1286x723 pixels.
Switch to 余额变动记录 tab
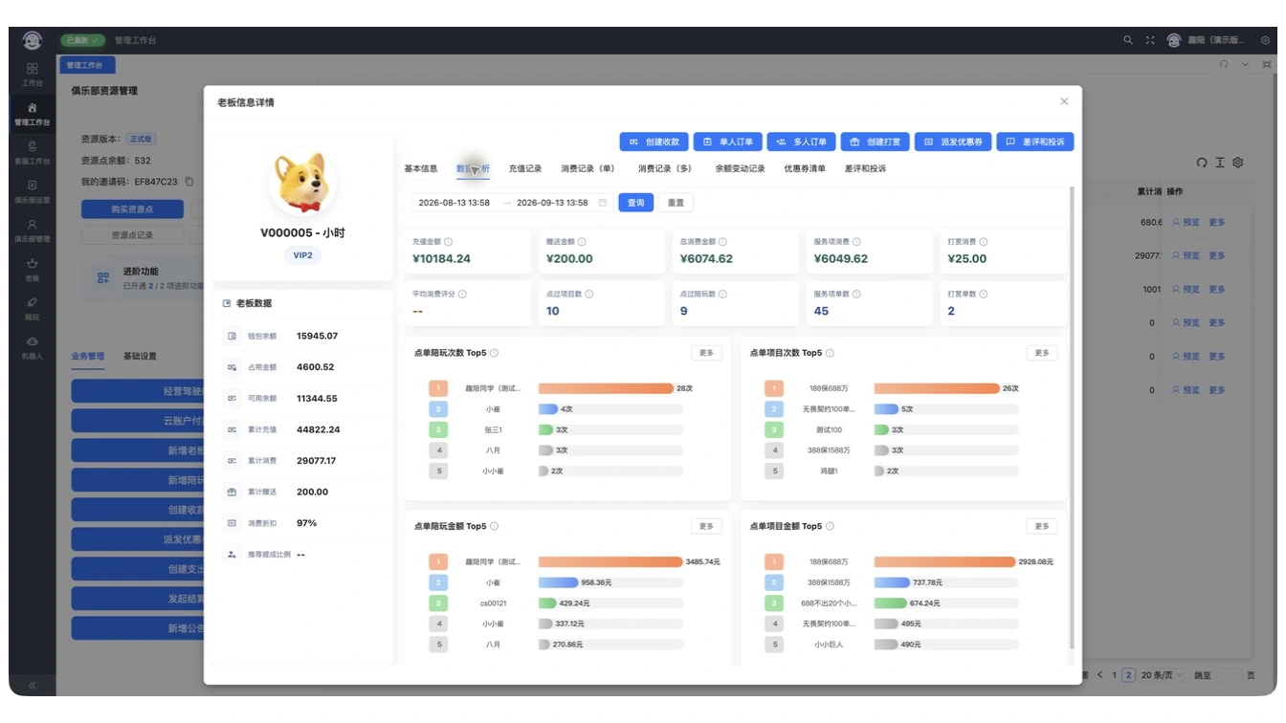click(x=741, y=168)
